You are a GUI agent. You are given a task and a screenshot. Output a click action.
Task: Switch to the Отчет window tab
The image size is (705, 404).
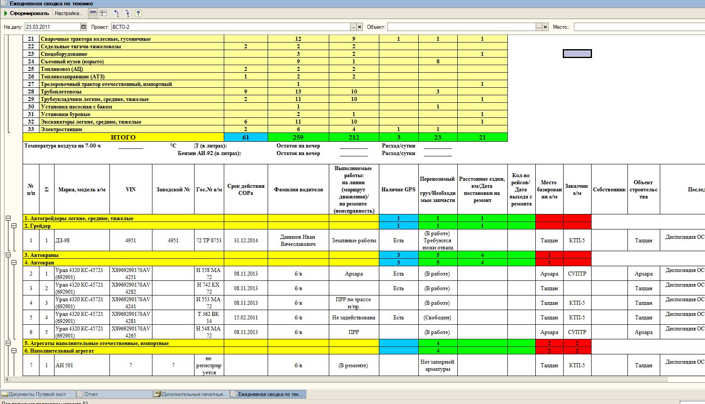tap(114, 394)
